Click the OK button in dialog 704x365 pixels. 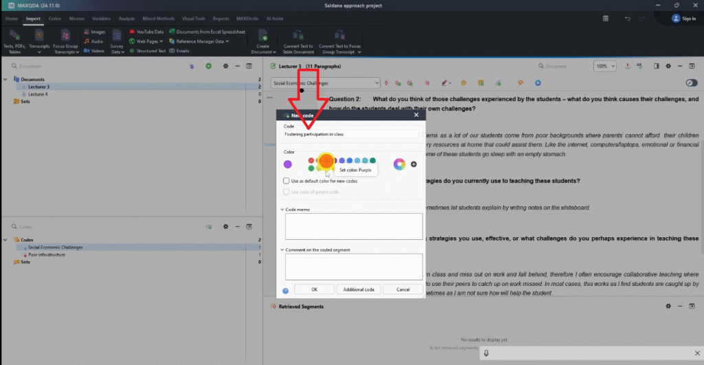pyautogui.click(x=314, y=289)
